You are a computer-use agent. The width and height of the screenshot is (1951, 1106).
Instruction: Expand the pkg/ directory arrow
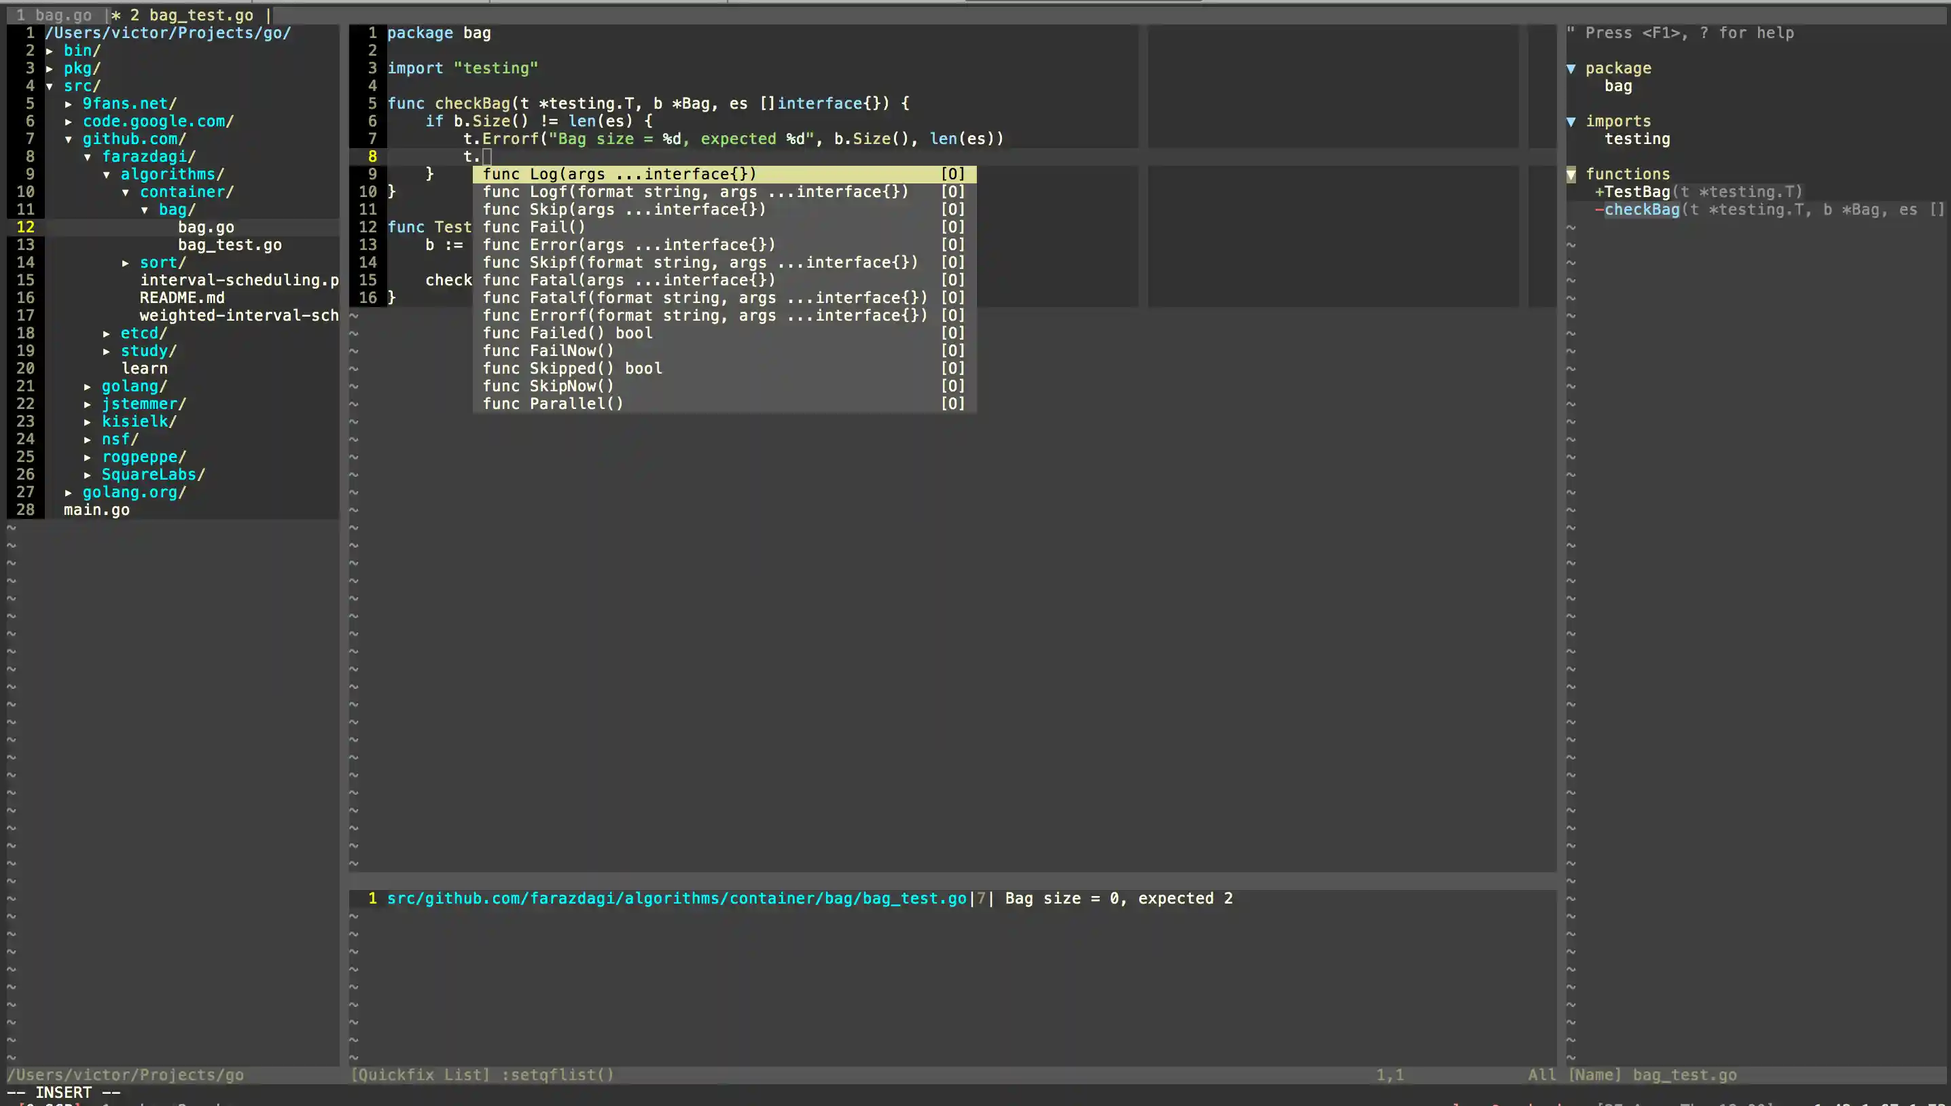click(x=50, y=69)
